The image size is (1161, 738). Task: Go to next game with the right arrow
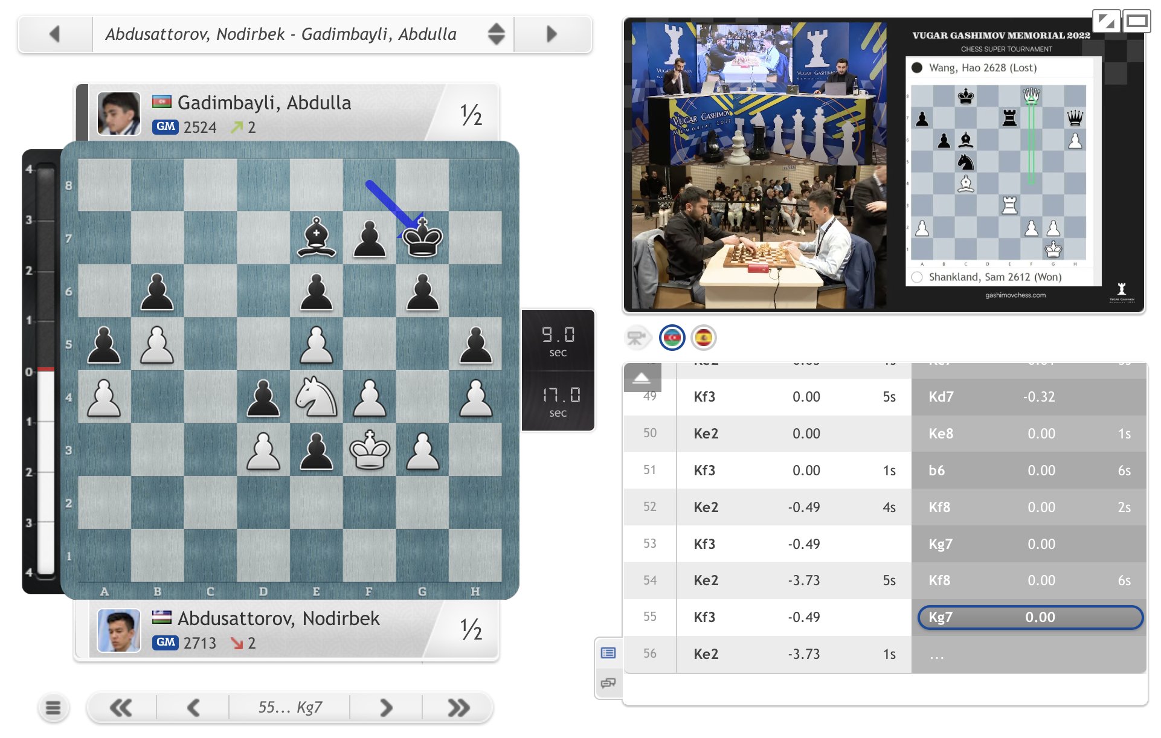point(550,34)
